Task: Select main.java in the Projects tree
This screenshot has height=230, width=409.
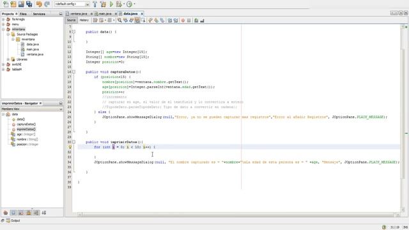Action: (33, 49)
